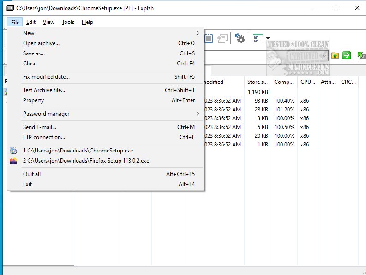
Task: Click the green Go arrow button
Action: [347, 55]
